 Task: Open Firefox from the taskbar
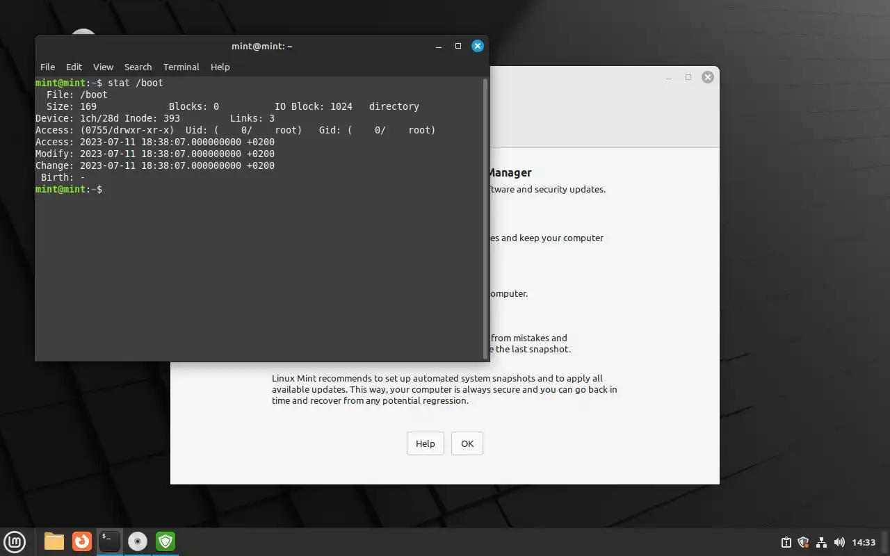point(82,541)
